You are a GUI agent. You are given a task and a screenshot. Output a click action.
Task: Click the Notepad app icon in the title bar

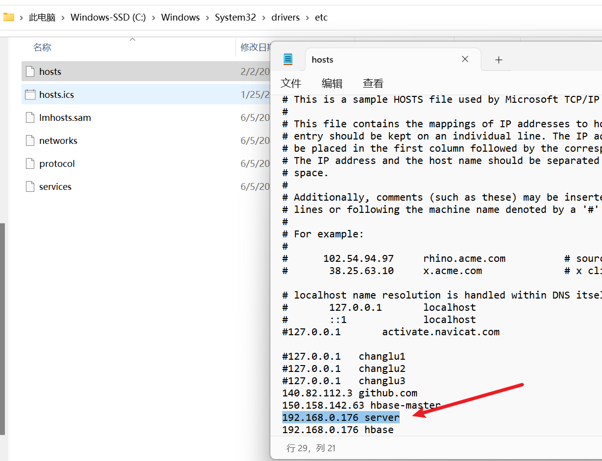(288, 59)
